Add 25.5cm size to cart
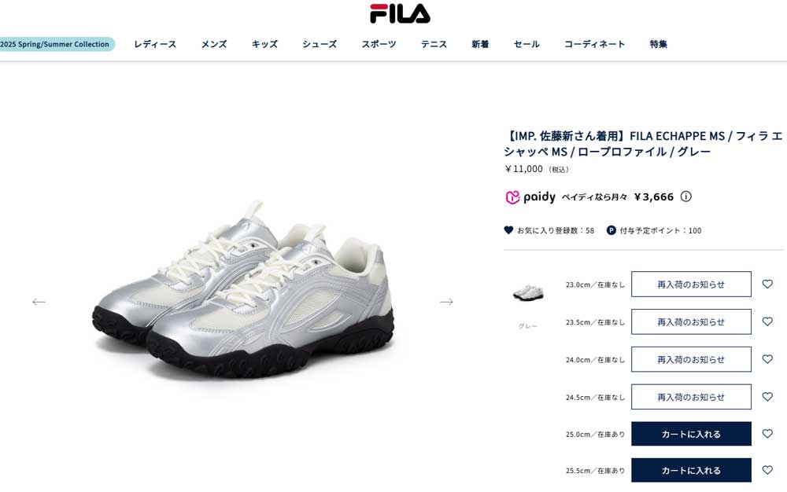Image resolution: width=787 pixels, height=492 pixels. coord(691,471)
